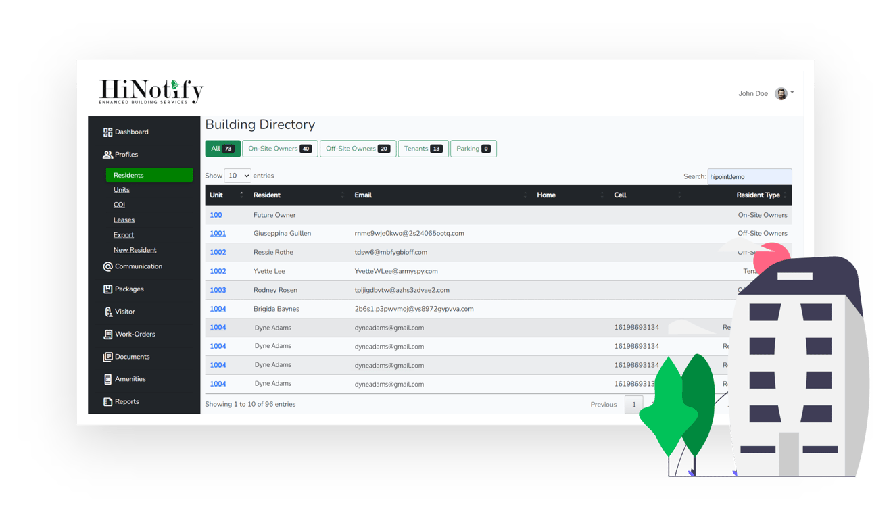
Task: Click the "Yvette Lee" resident name
Action: coord(269,272)
